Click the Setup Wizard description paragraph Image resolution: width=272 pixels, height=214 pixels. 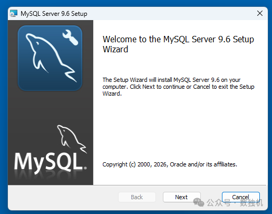pos(178,87)
